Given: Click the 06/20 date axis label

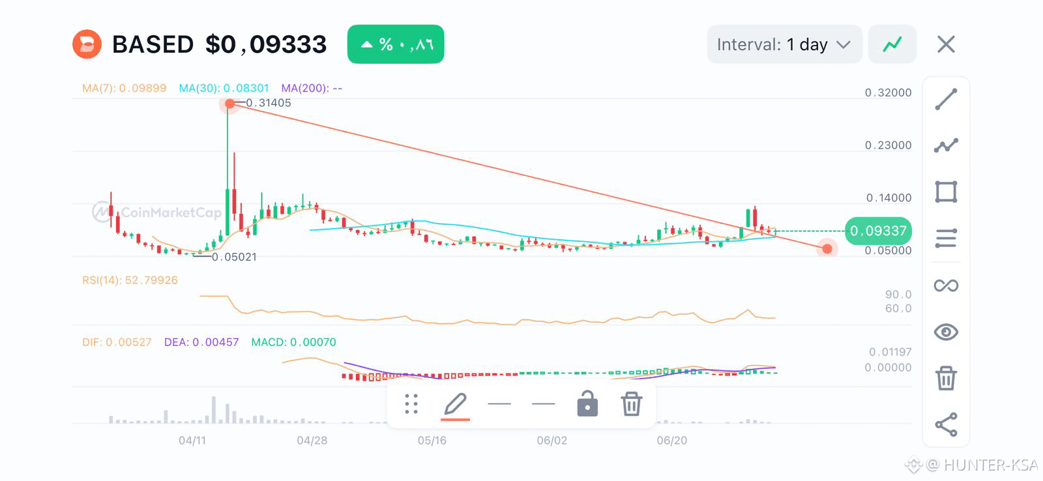Looking at the screenshot, I should coord(672,441).
